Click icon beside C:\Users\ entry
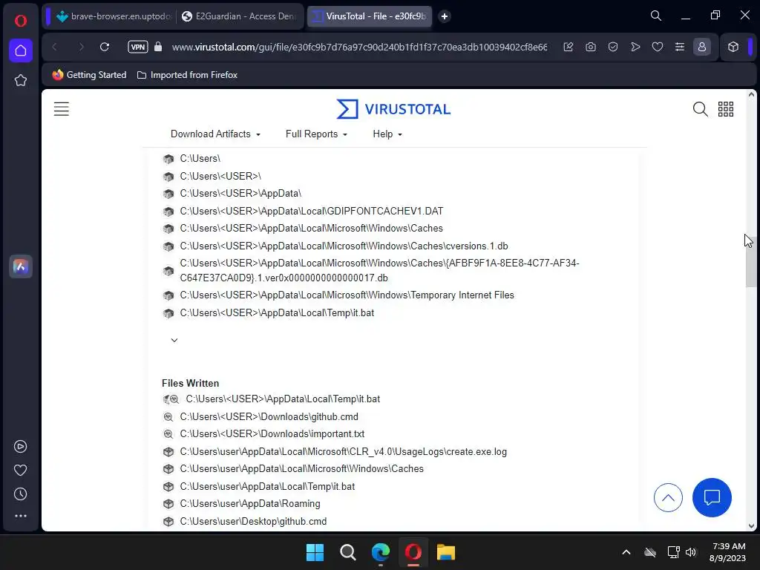This screenshot has height=570, width=760. 168,159
